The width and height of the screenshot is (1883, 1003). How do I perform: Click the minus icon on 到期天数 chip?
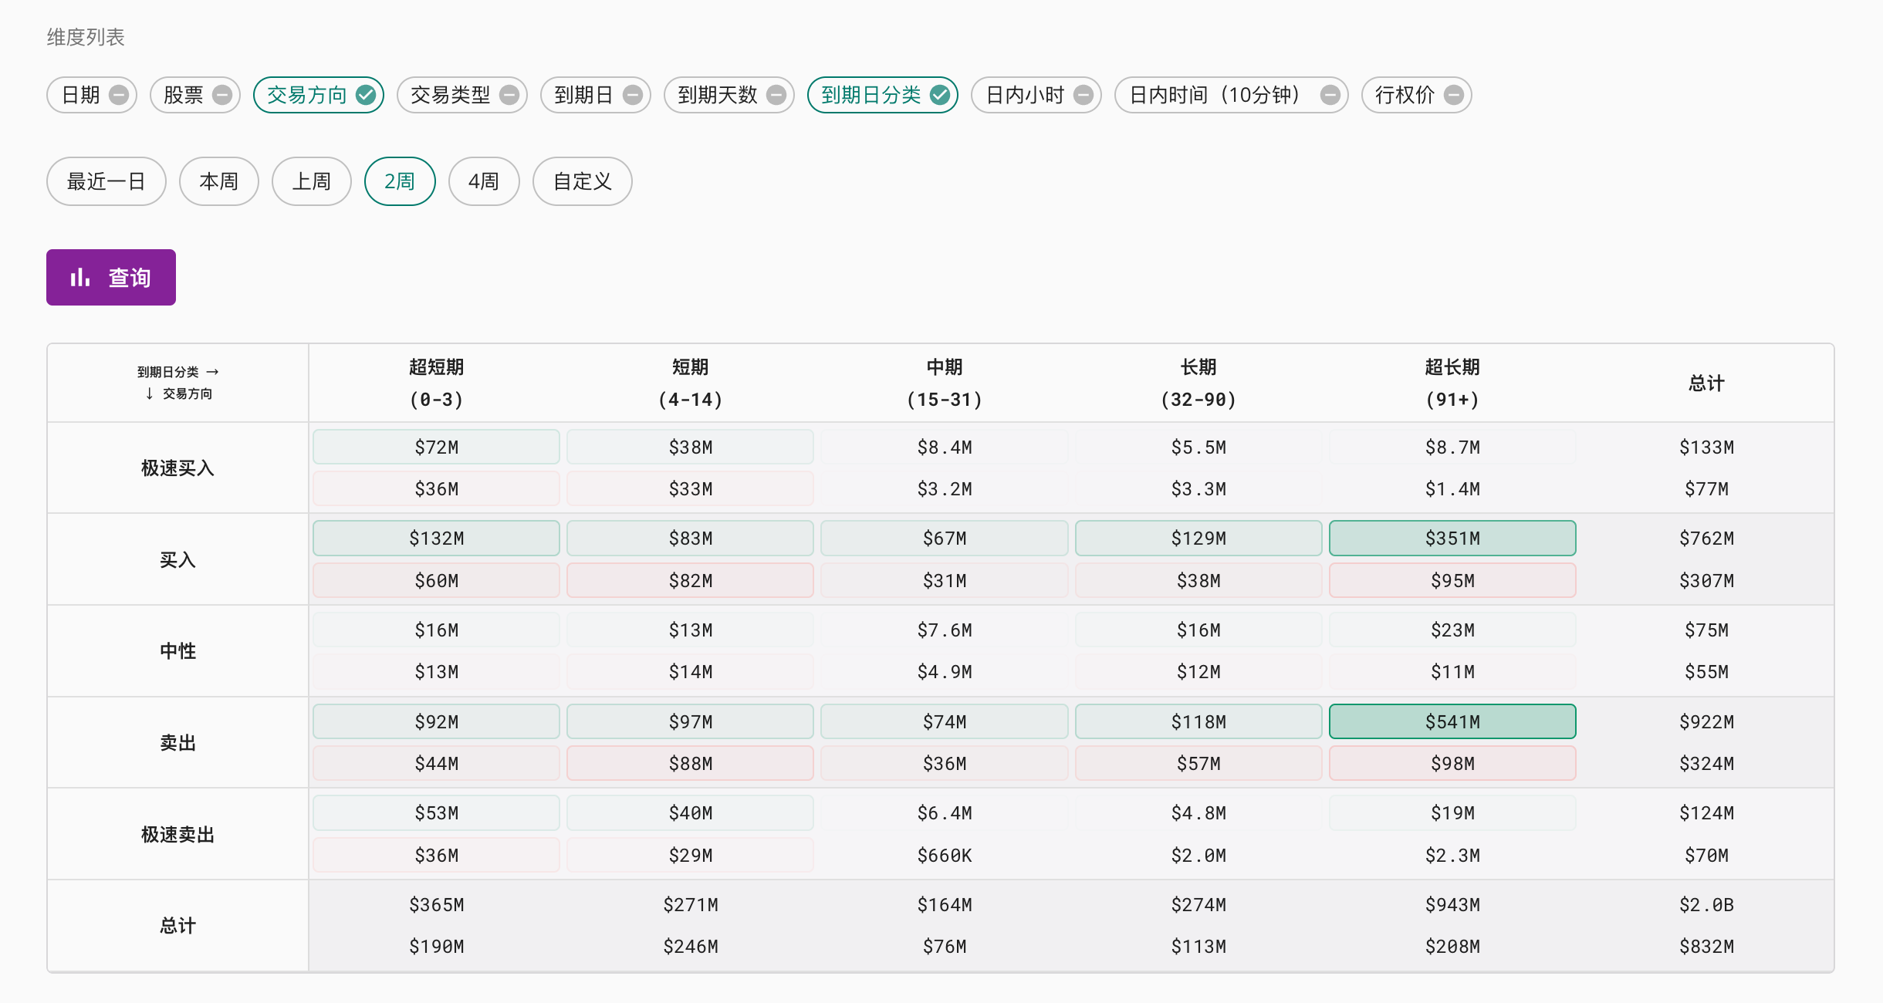776,95
